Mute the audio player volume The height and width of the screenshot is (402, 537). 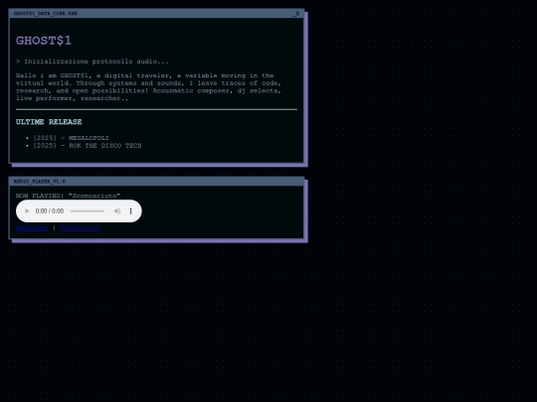(x=117, y=210)
